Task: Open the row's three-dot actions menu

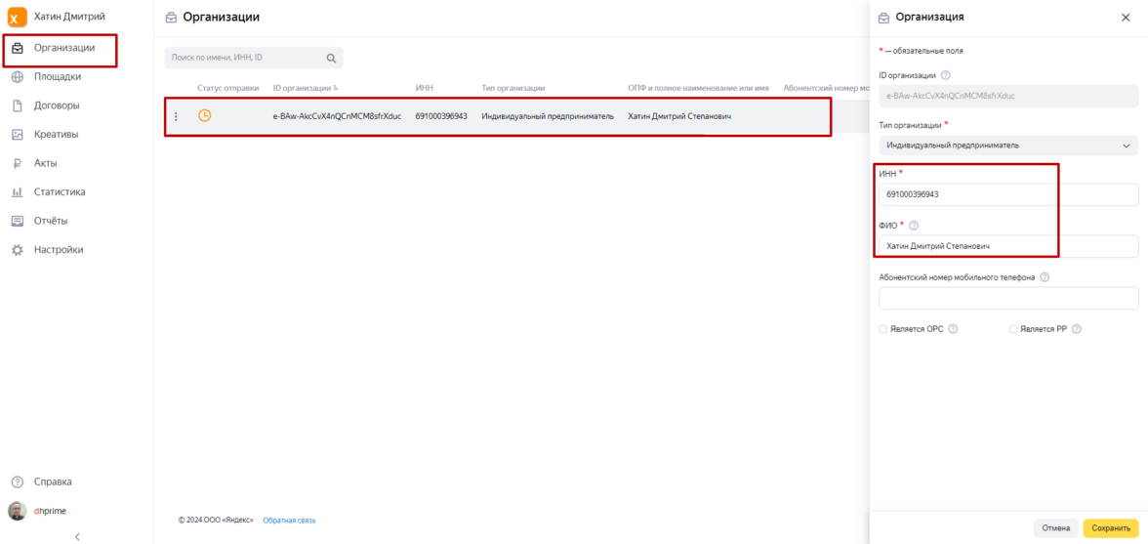Action: tap(176, 116)
